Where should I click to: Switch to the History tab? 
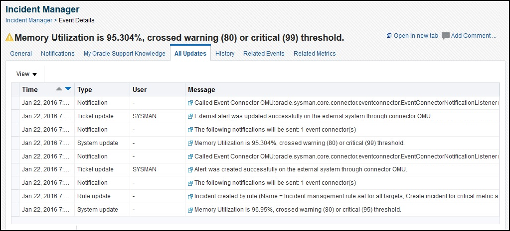pyautogui.click(x=225, y=54)
